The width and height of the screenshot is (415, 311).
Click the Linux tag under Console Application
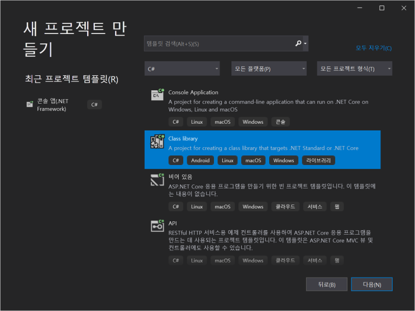(x=197, y=122)
